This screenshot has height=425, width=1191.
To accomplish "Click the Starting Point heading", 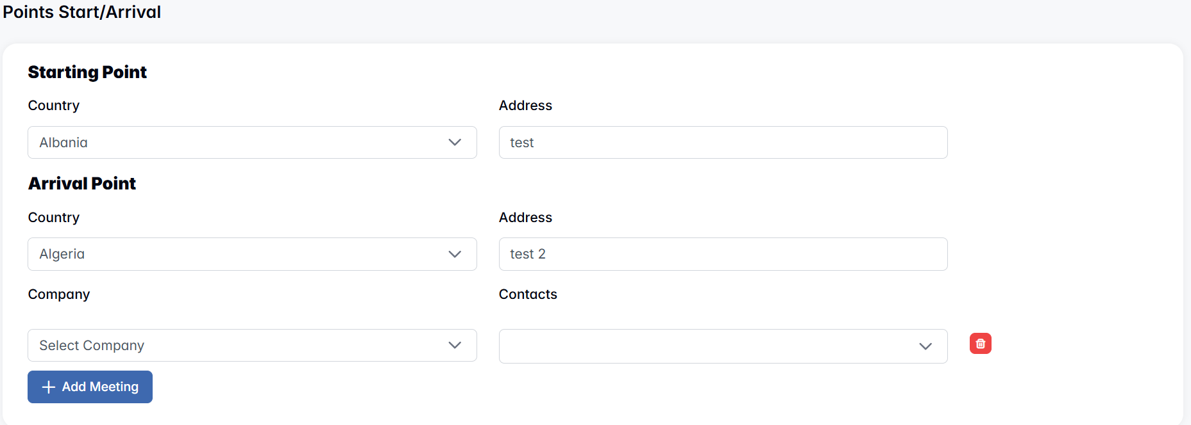I will pyautogui.click(x=87, y=72).
